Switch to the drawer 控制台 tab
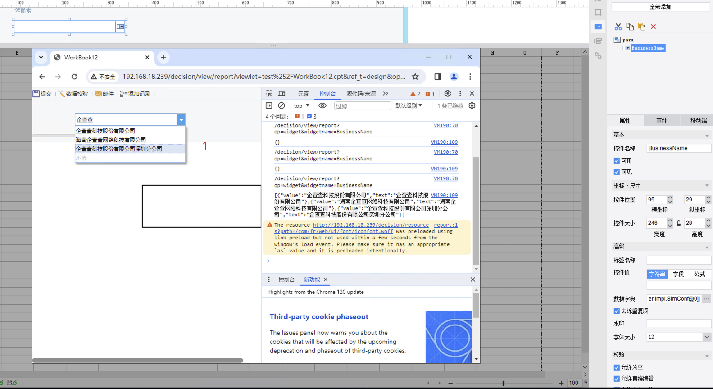The height and width of the screenshot is (389, 713). pos(286,280)
